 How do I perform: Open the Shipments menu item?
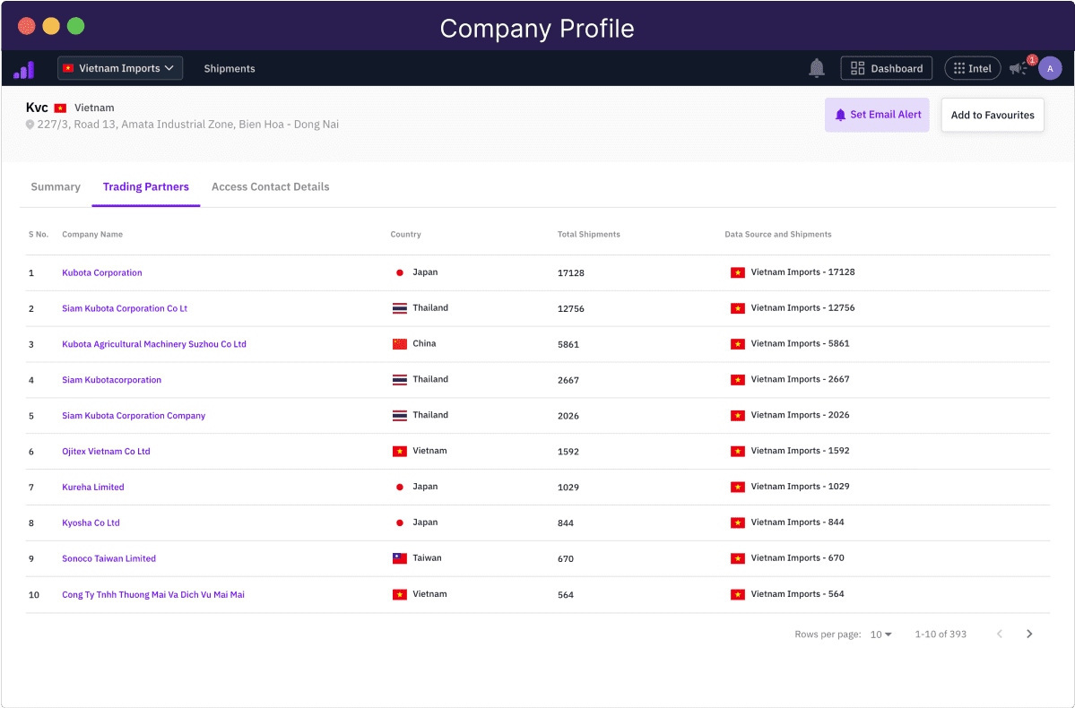(x=230, y=68)
